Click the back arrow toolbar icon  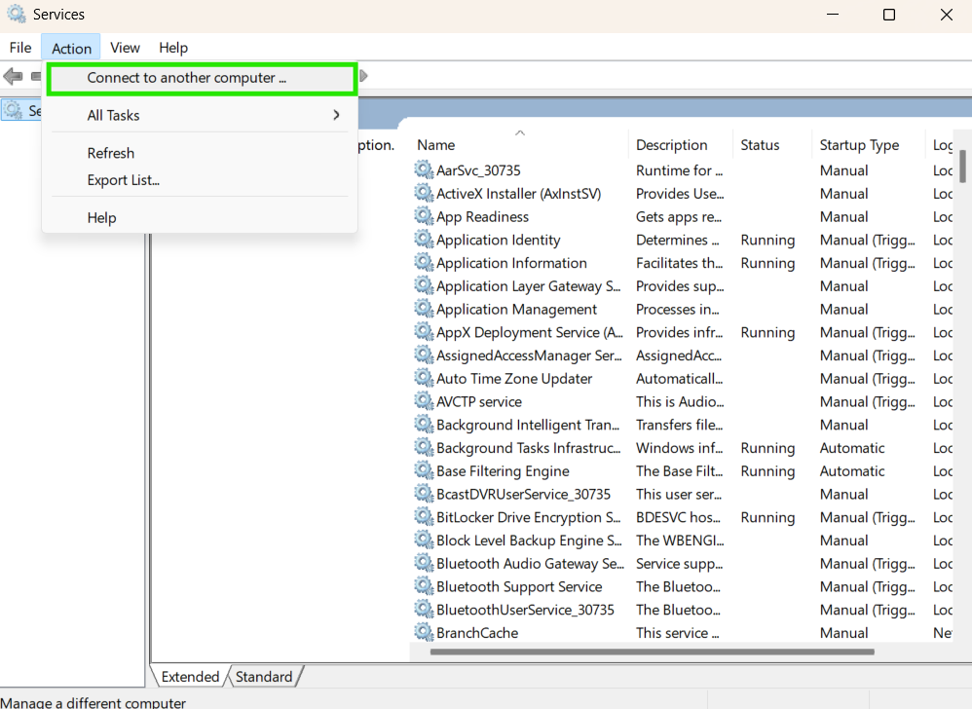[x=13, y=76]
